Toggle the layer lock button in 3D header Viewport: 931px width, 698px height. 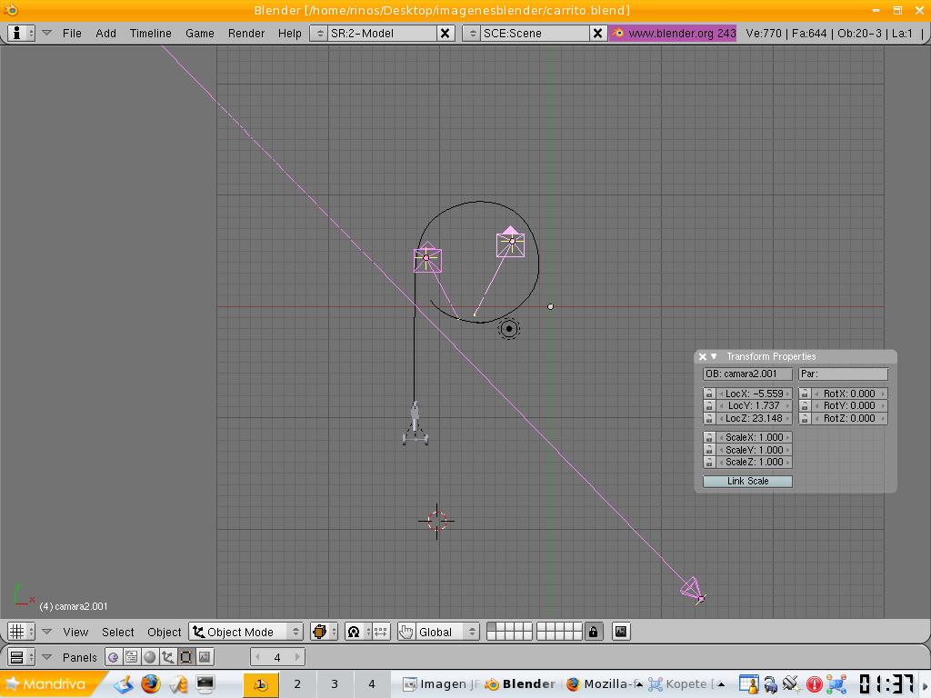tap(593, 632)
